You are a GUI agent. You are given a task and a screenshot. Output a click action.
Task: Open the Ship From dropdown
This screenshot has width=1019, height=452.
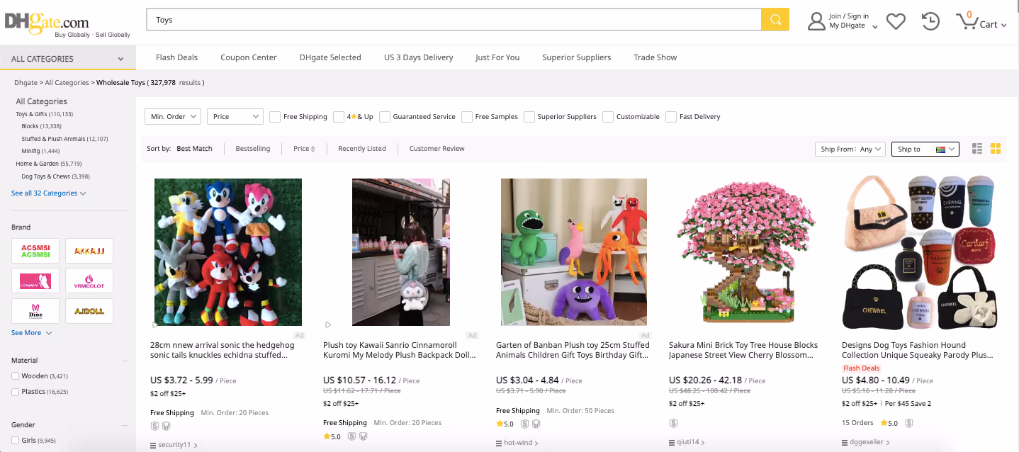tap(850, 149)
